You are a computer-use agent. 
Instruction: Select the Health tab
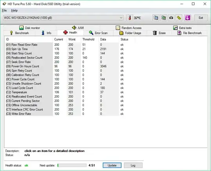point(70,32)
